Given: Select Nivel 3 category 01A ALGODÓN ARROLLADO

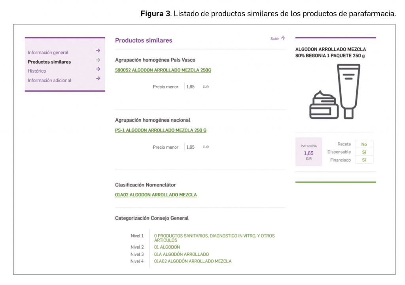Looking at the screenshot, I should (181, 254).
